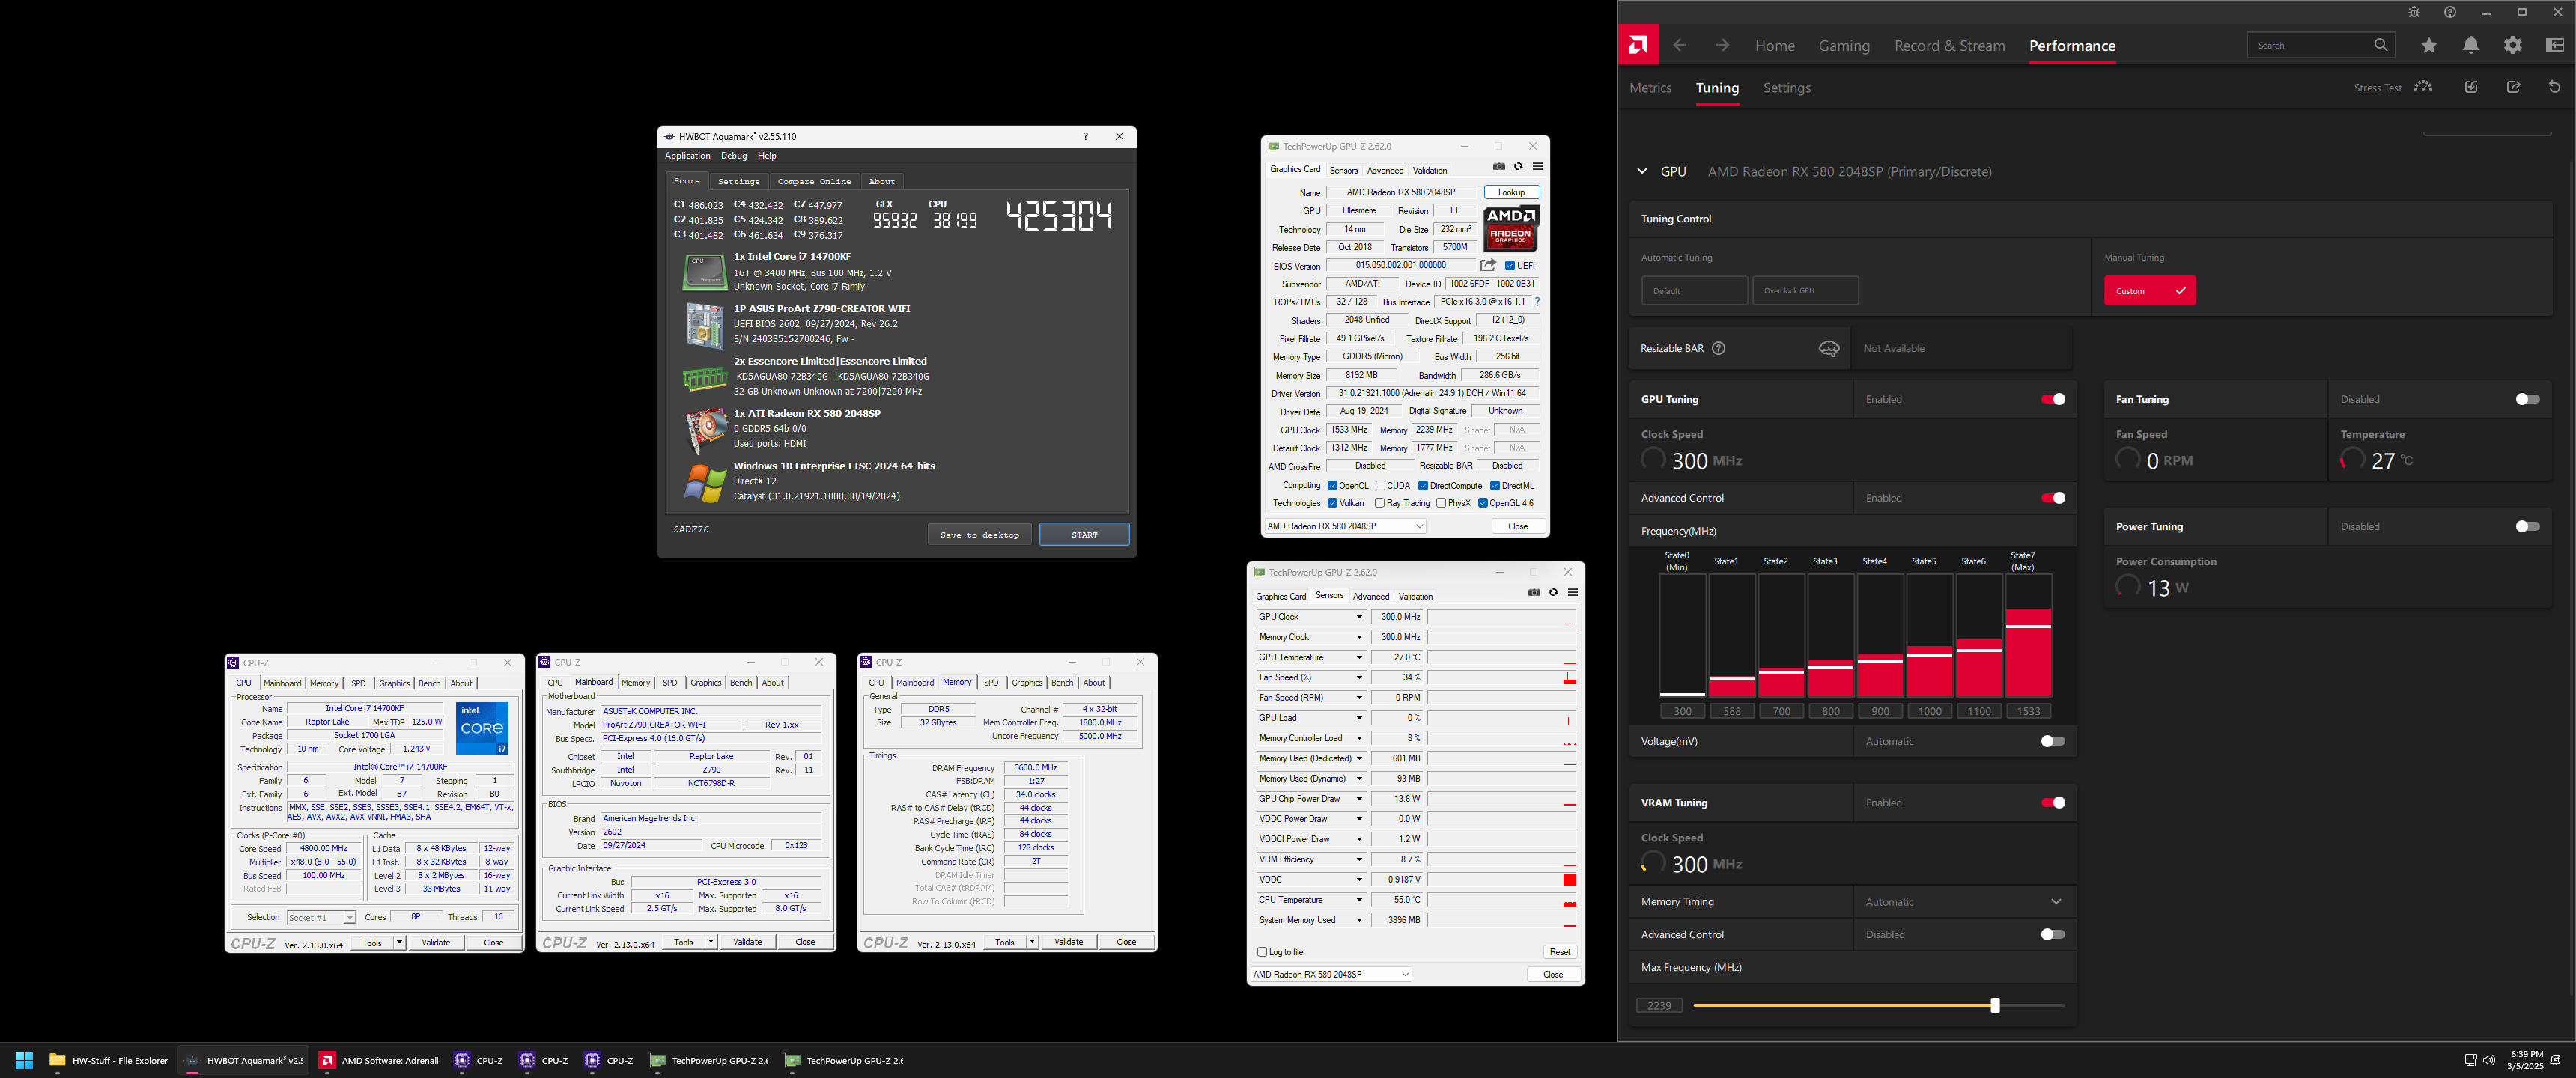Open AMD help question mark icon

[2450, 12]
